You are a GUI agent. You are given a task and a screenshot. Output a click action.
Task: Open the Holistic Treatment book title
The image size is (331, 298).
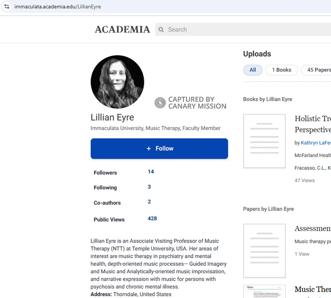pos(313,124)
